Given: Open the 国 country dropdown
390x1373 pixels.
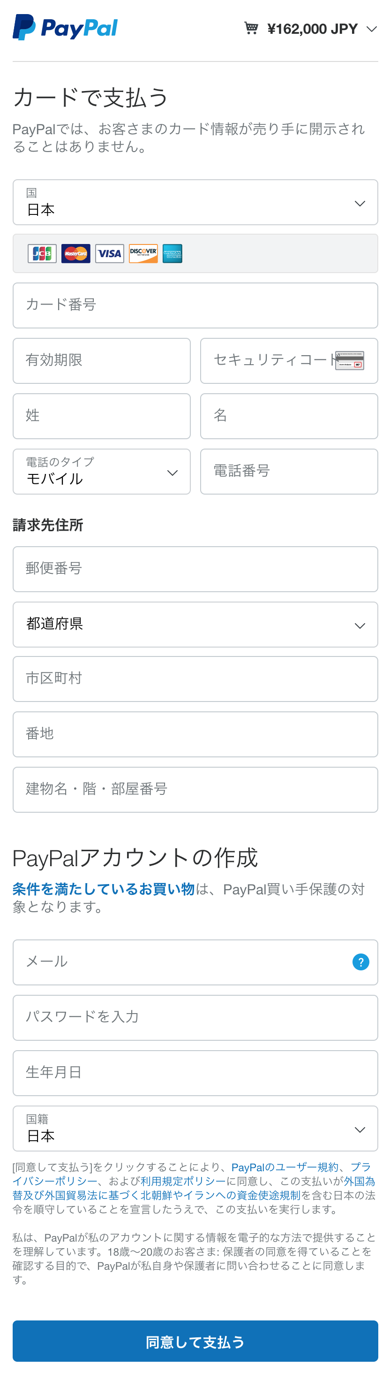Looking at the screenshot, I should click(195, 203).
